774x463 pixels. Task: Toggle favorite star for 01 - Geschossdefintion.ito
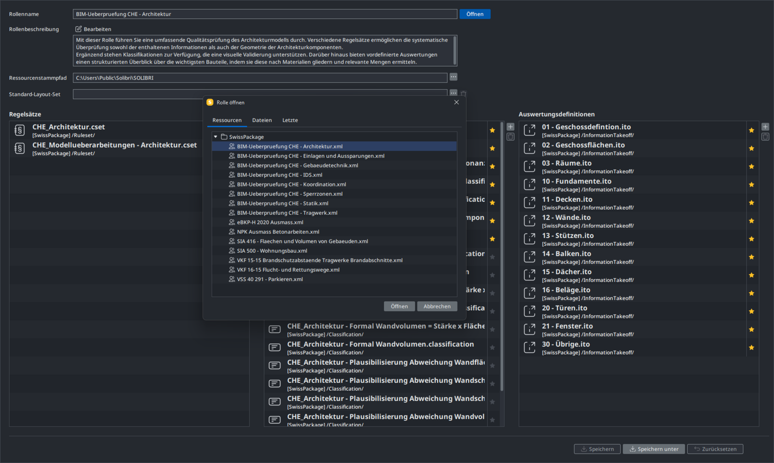751,131
